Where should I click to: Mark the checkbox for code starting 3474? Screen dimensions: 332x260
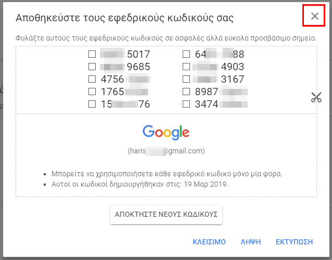point(186,104)
